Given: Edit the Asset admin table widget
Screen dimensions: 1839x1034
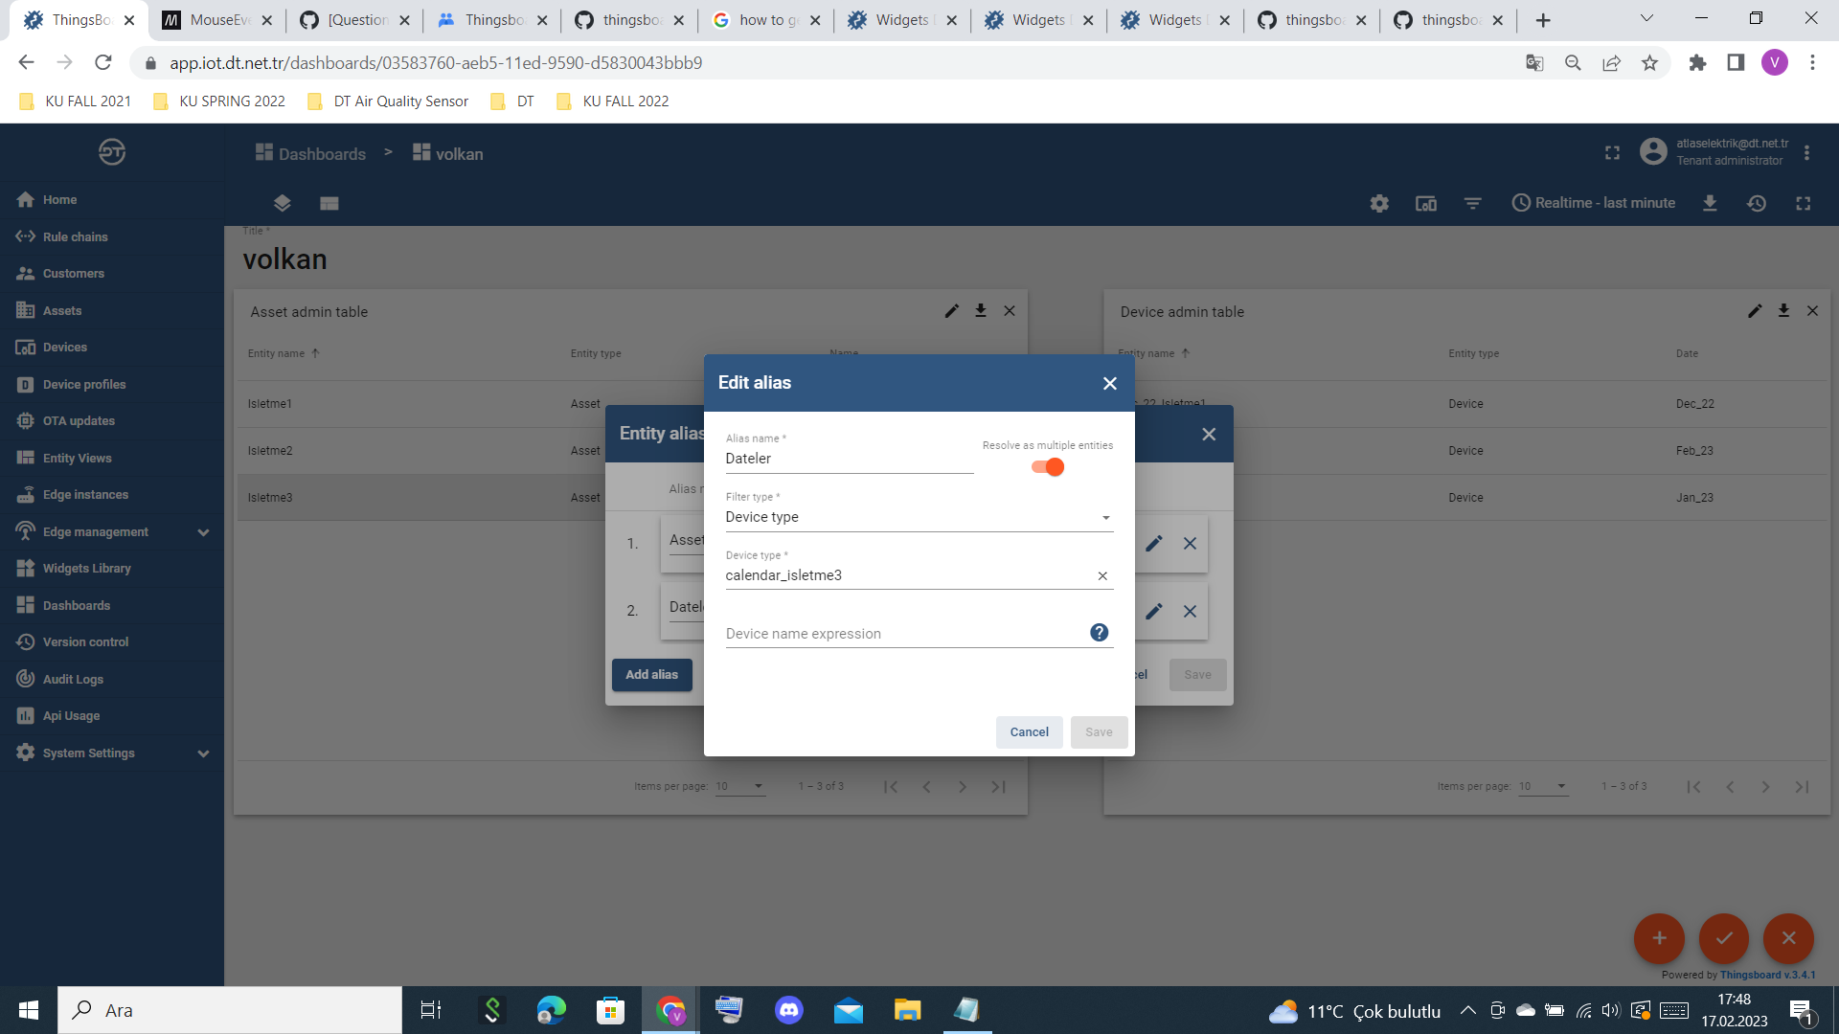Looking at the screenshot, I should (x=951, y=311).
